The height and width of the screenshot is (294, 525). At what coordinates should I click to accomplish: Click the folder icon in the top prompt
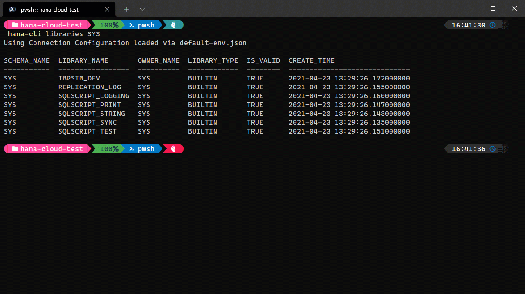pyautogui.click(x=15, y=25)
